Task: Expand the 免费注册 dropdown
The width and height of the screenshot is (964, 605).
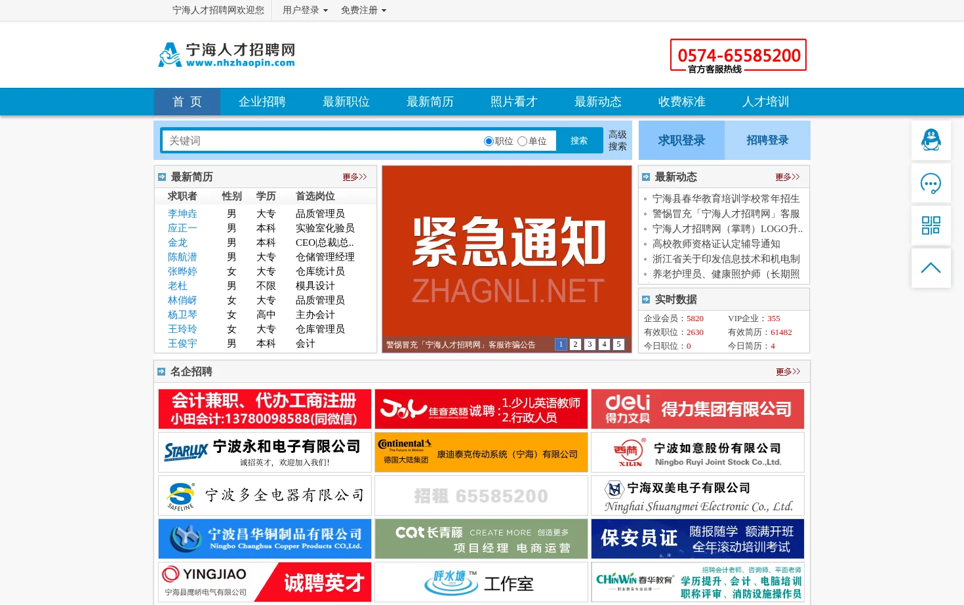Action: coord(363,10)
